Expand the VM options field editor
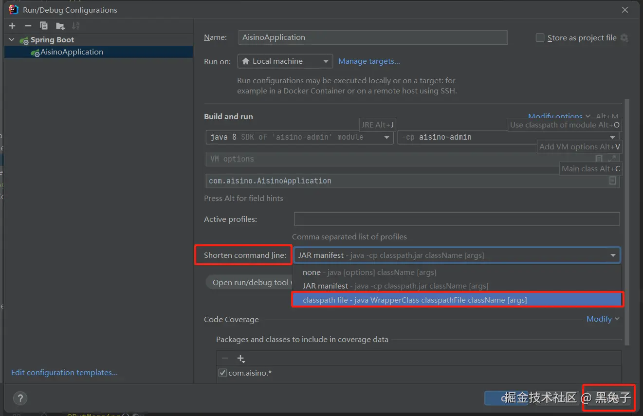Image resolution: width=643 pixels, height=416 pixels. pos(612,159)
